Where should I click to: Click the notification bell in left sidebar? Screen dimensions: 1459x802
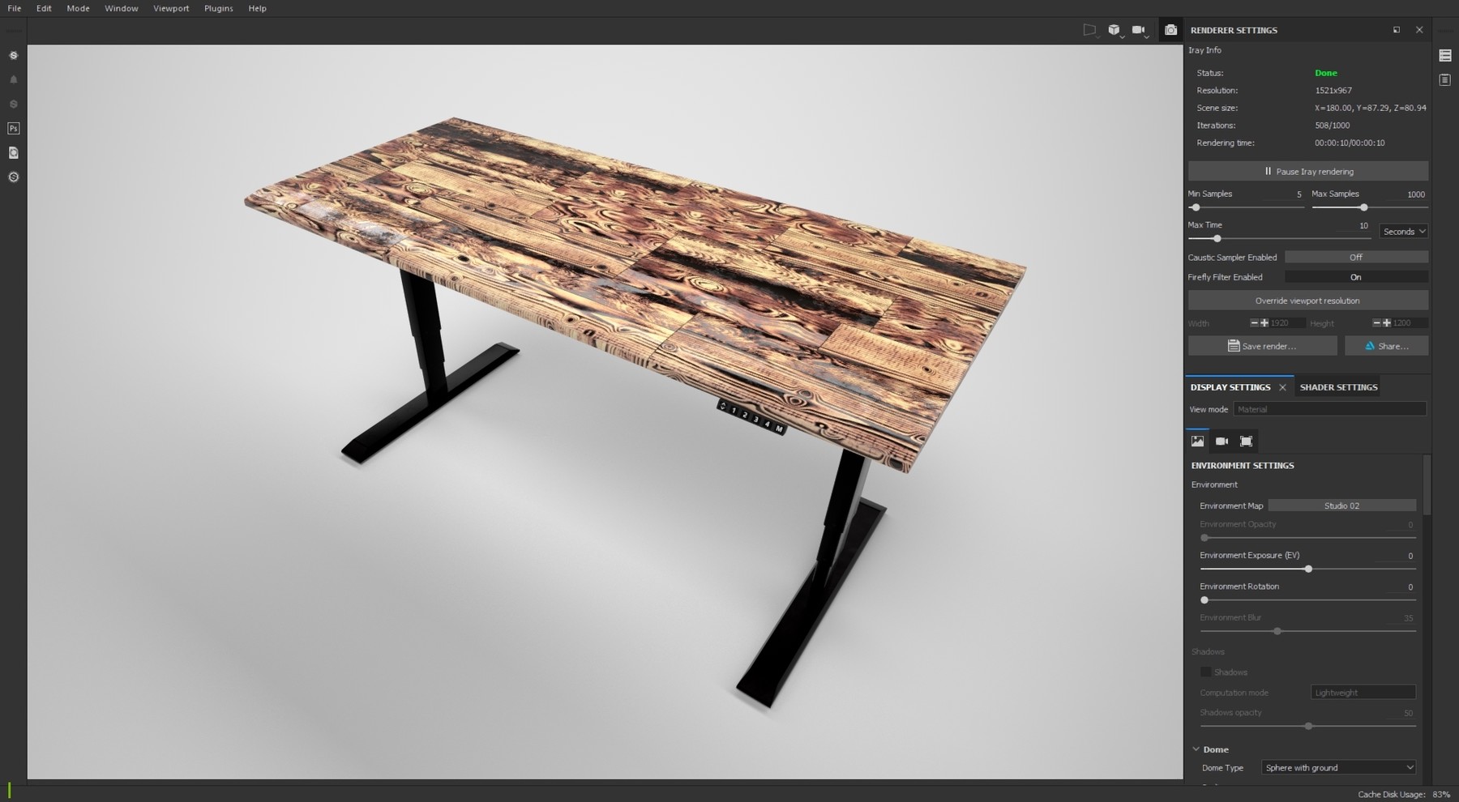click(13, 79)
